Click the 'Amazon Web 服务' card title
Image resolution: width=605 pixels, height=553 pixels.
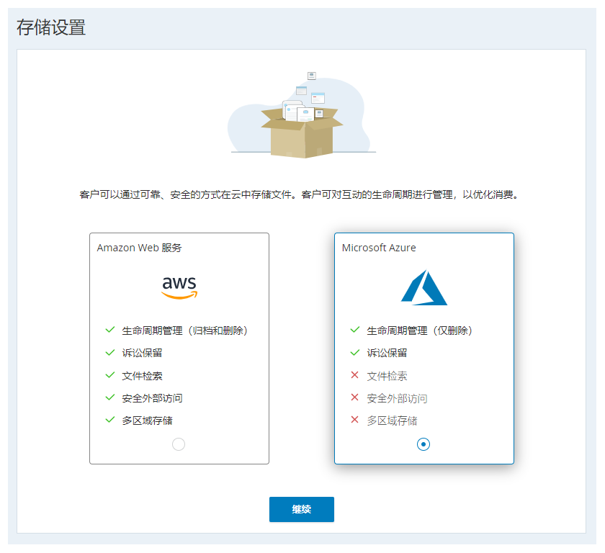[139, 248]
